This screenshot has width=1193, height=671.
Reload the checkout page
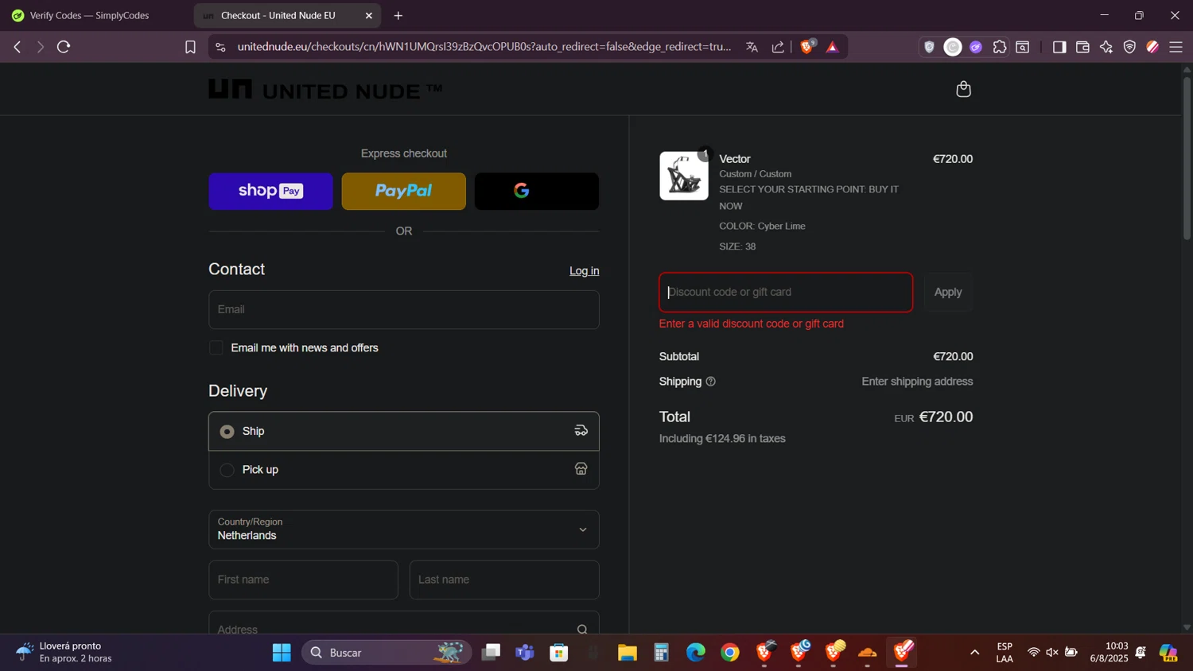[64, 47]
